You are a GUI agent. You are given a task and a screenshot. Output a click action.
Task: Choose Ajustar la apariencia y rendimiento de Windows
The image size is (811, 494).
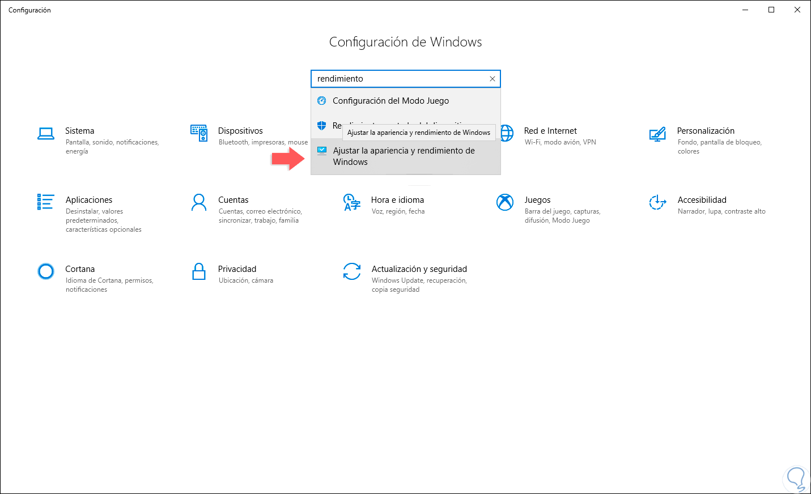(x=406, y=156)
